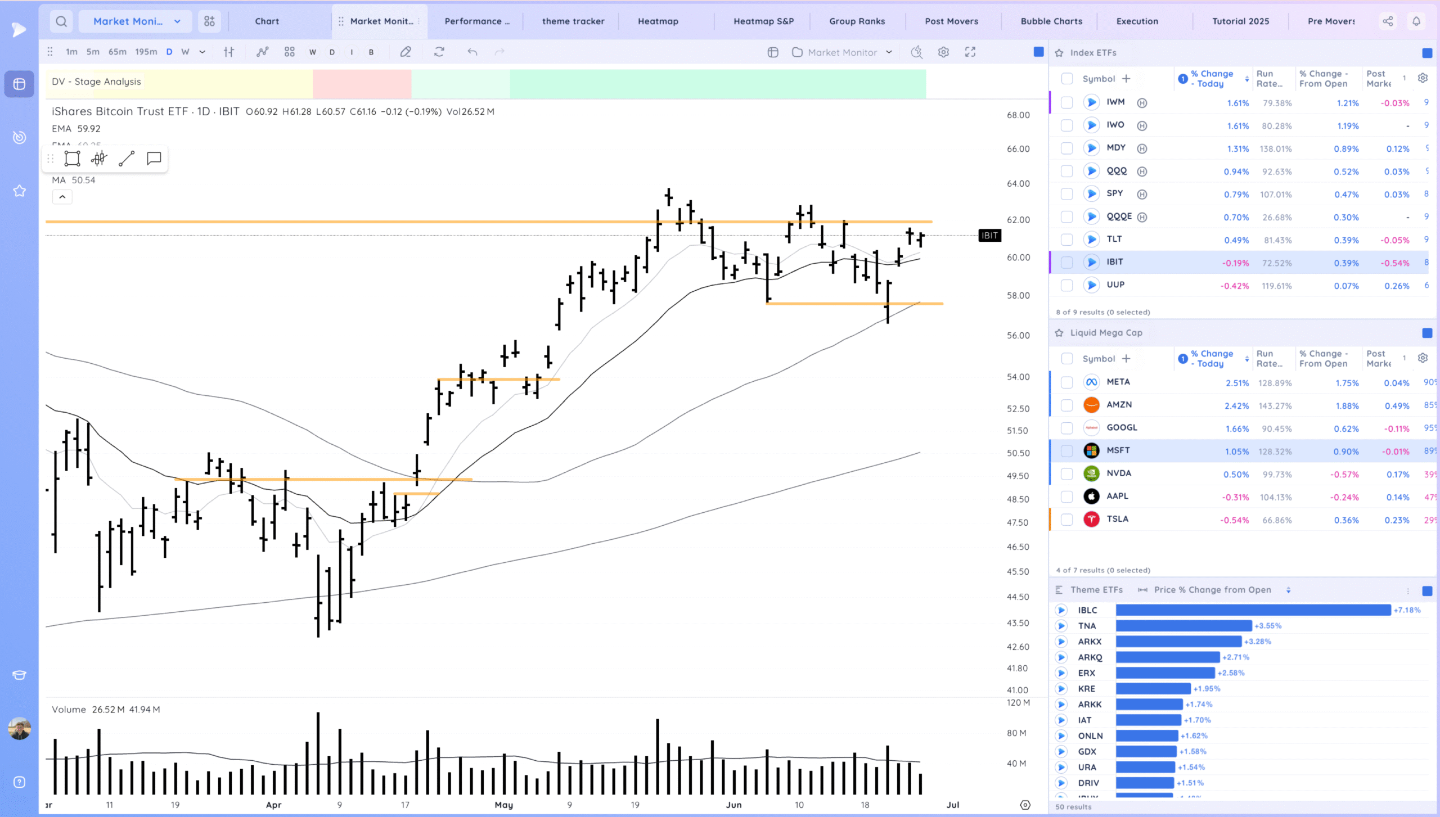The height and width of the screenshot is (817, 1440).
Task: Click the search magnifier icon
Action: click(61, 21)
